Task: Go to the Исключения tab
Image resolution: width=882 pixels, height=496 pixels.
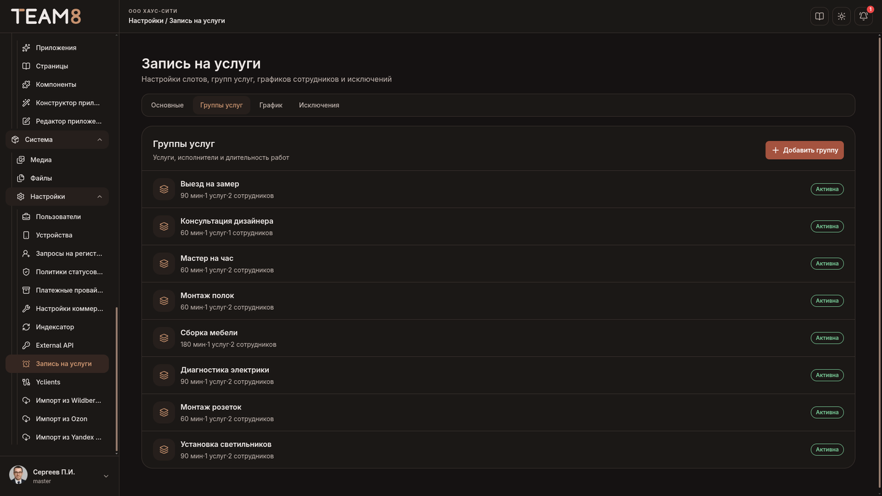Action: (319, 105)
